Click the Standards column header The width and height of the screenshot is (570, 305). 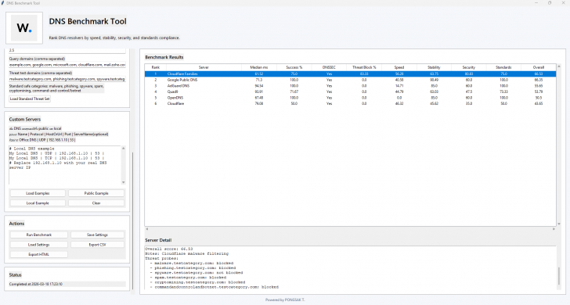[504, 67]
